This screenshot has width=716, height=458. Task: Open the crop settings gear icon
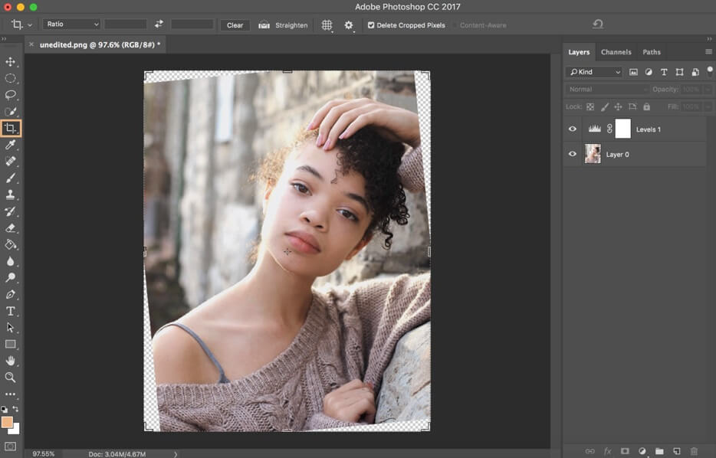click(347, 25)
